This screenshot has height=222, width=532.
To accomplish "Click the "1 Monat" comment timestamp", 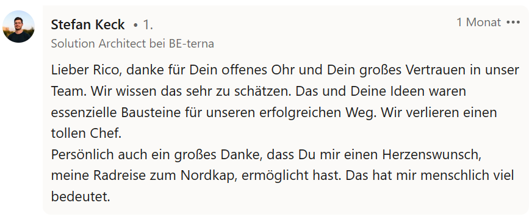I will (478, 23).
